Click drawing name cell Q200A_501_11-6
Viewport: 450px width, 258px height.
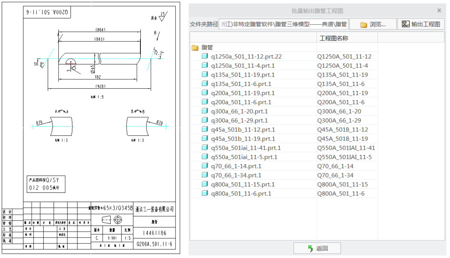tap(341, 102)
